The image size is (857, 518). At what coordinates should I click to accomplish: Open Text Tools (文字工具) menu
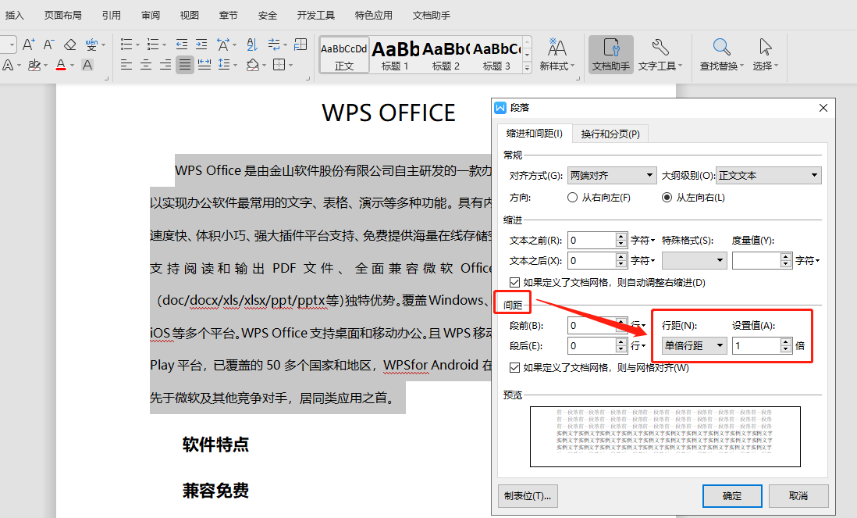[660, 54]
